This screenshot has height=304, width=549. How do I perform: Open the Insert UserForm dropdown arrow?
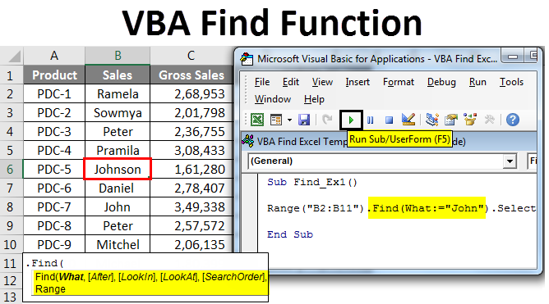coord(289,120)
